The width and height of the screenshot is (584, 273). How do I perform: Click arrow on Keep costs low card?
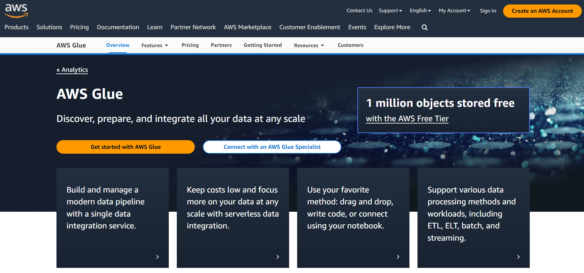(x=278, y=257)
